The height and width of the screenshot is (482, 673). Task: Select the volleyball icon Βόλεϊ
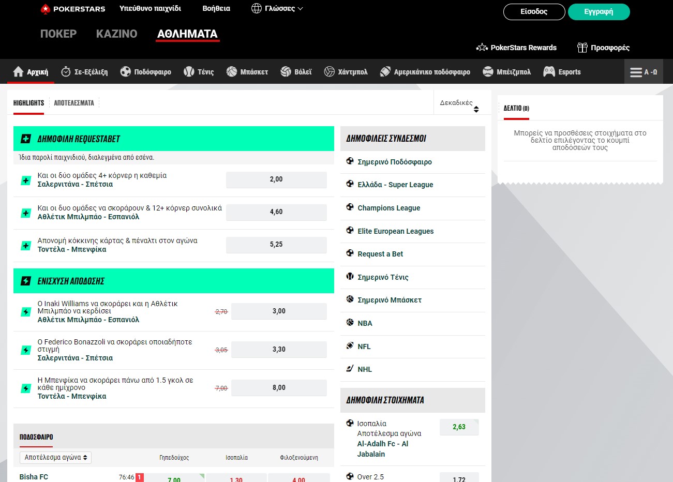pyautogui.click(x=286, y=71)
